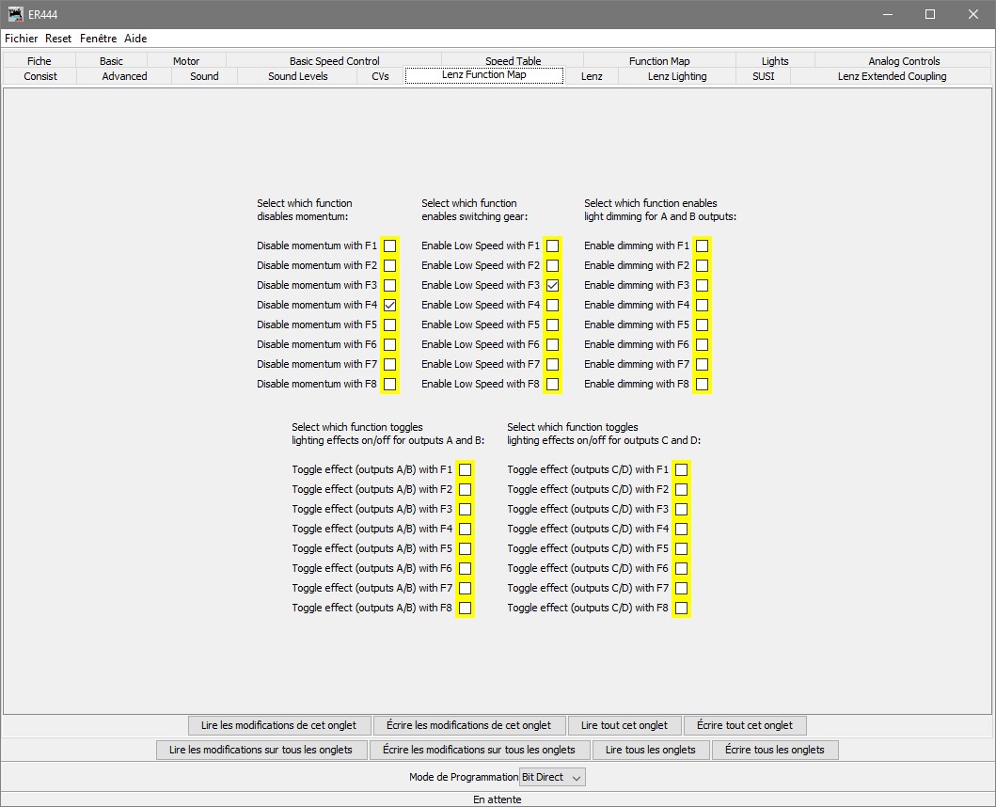
Task: Check Toggle effect (outputs A/B) with F5
Action: click(465, 548)
